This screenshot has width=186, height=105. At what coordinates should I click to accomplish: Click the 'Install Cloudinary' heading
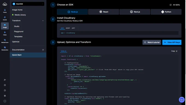tap(66, 18)
